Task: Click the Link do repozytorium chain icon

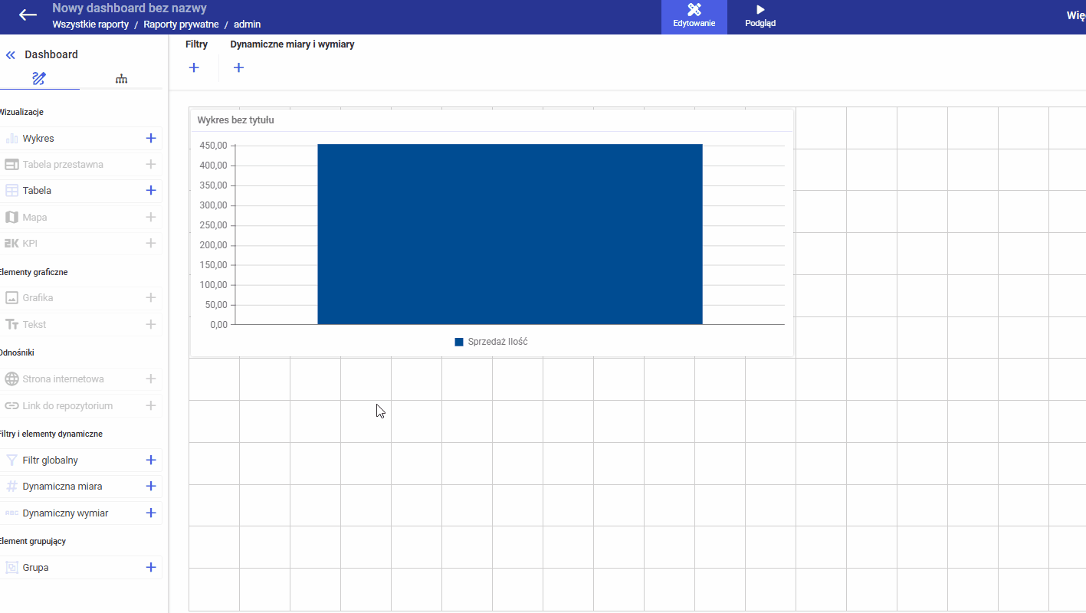Action: point(11,406)
